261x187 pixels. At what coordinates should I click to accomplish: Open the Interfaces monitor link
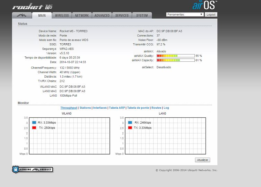(100, 108)
